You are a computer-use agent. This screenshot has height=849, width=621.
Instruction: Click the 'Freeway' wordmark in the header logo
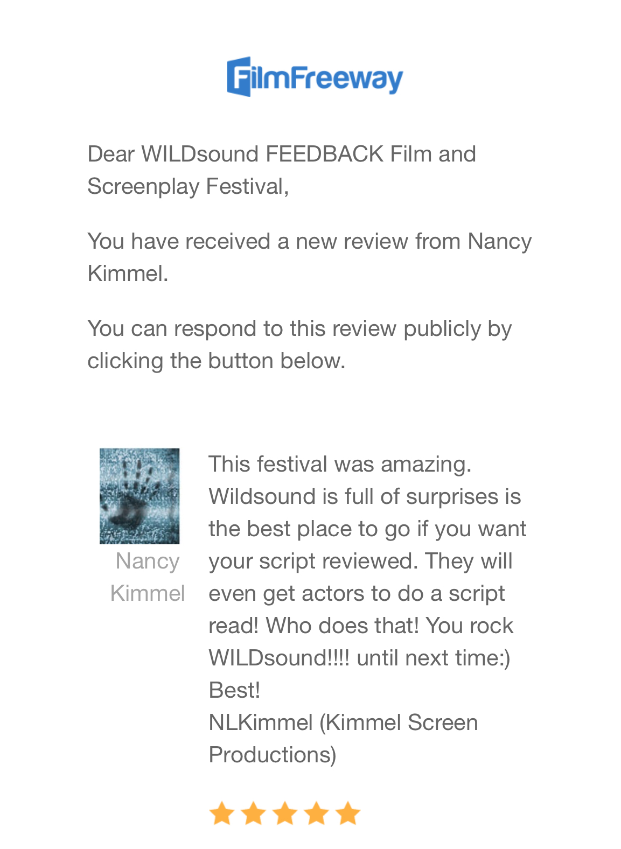[x=347, y=79]
